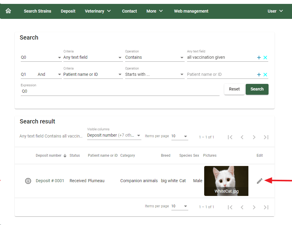The image size is (292, 225).
Task: Expand the More menu
Action: click(x=155, y=11)
